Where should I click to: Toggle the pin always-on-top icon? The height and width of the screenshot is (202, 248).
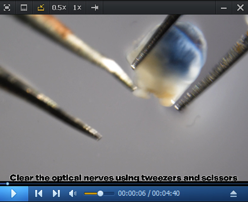(95, 8)
